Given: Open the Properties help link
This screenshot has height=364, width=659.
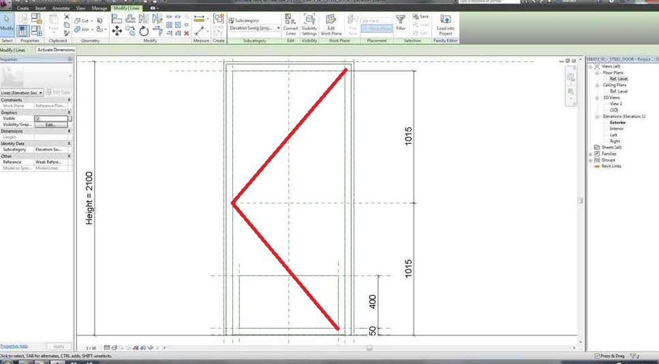Looking at the screenshot, I should coord(14,346).
